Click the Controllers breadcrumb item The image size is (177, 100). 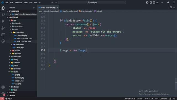(x=53, y=11)
